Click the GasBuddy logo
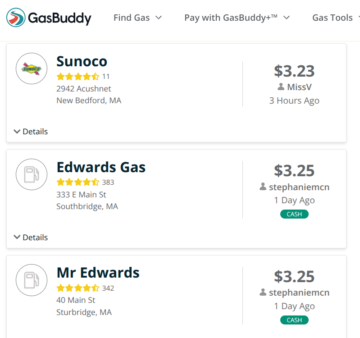The height and width of the screenshot is (338, 360). click(49, 18)
